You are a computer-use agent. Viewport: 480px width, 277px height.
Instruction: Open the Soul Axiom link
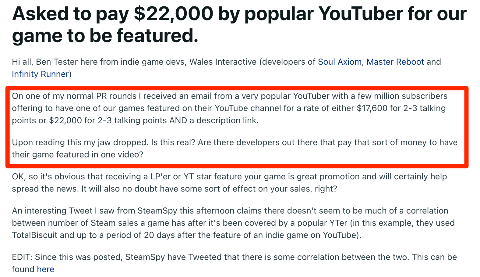(339, 62)
